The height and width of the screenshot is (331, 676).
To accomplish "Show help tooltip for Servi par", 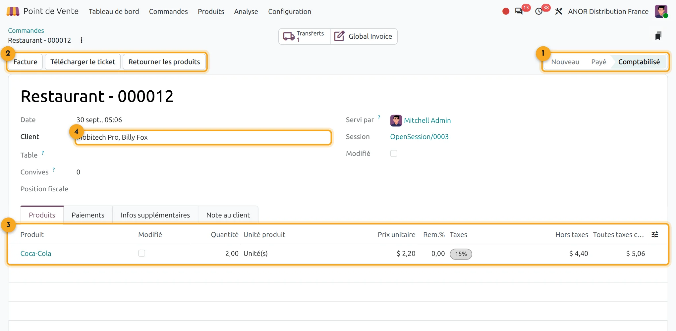I will tap(379, 117).
